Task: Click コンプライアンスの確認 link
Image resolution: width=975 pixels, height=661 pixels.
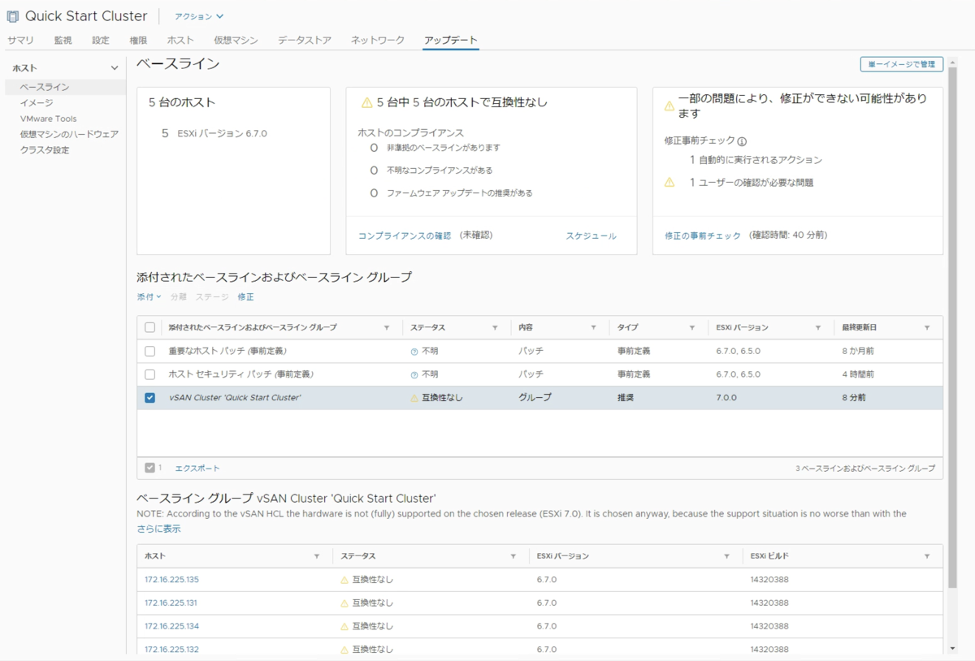Action: coord(405,235)
